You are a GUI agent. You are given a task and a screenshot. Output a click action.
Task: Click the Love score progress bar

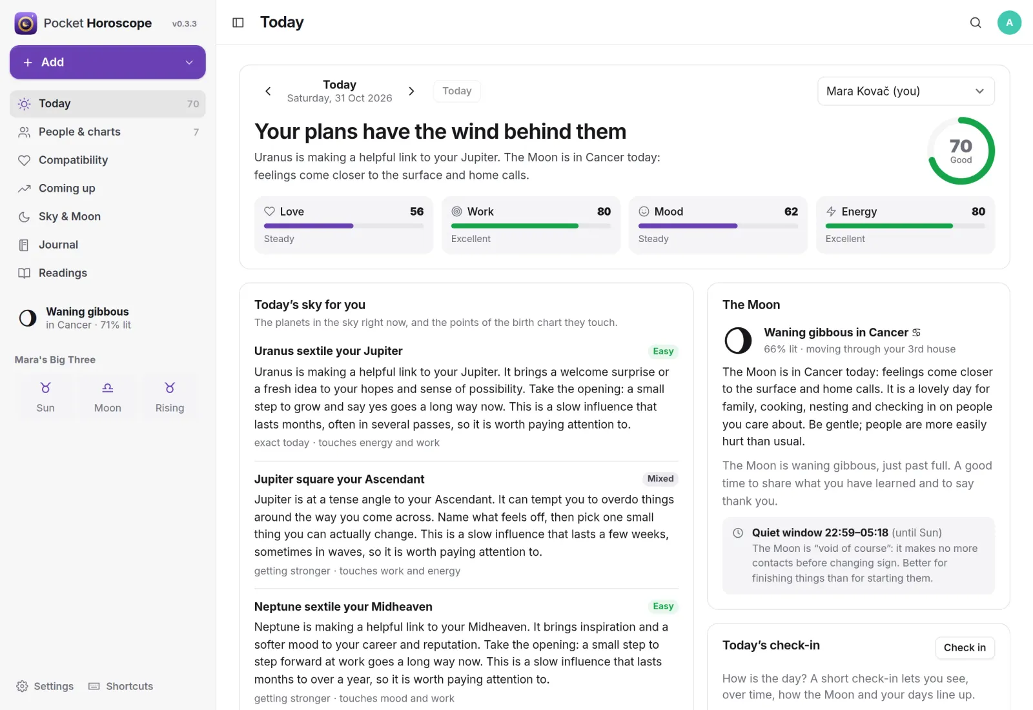tap(343, 226)
